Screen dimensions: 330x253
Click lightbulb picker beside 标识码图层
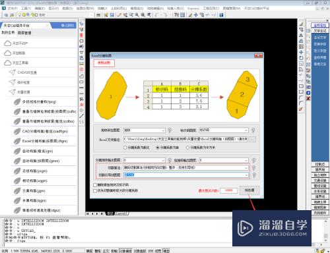[253, 130]
